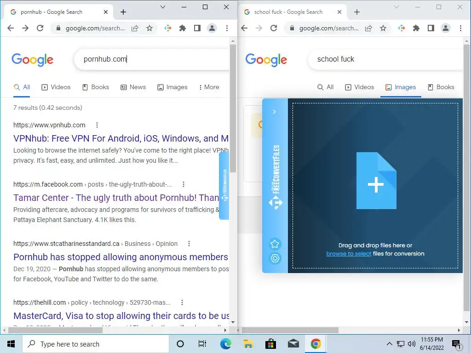Open hexagon settings icon in FreeConvertFiles sidebar
471x353 pixels.
click(275, 258)
